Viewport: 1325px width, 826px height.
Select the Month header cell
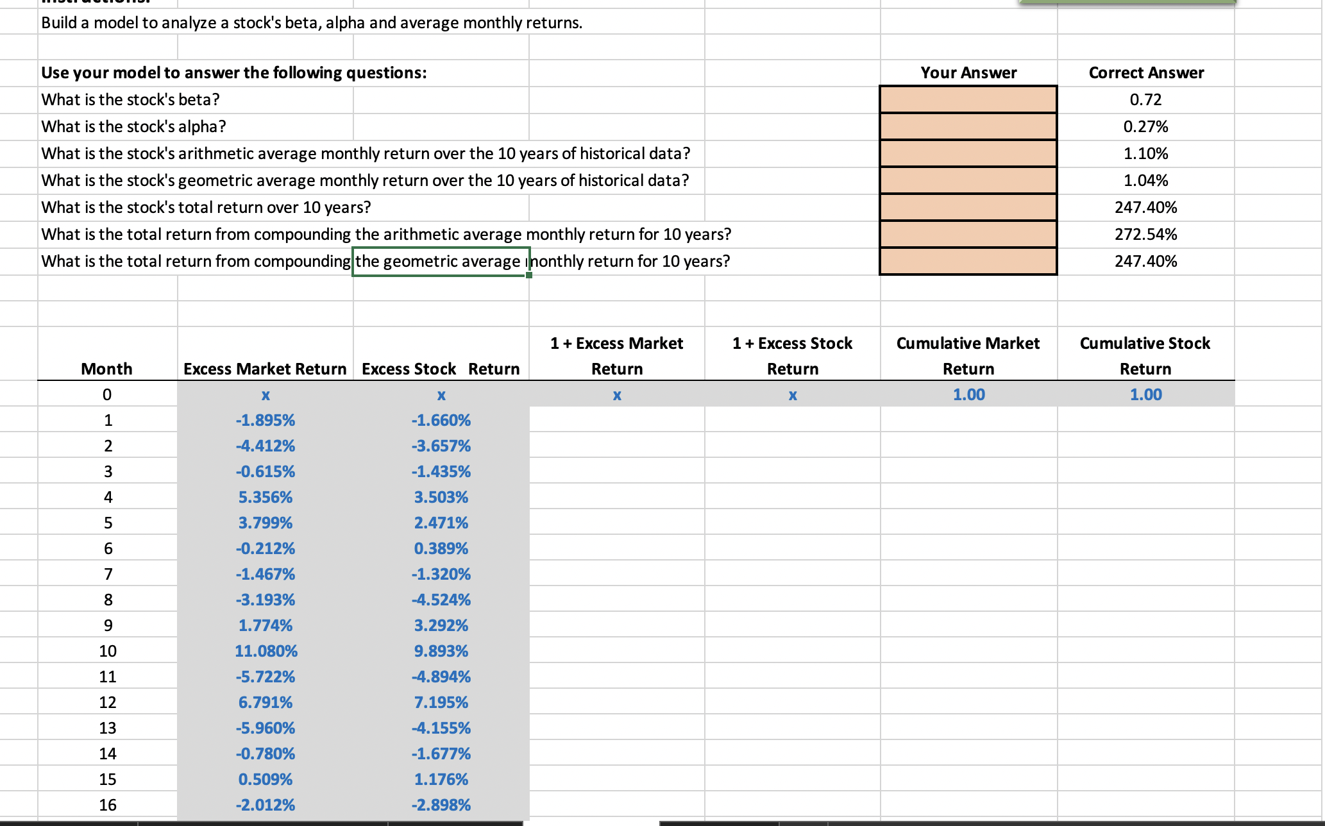(107, 369)
